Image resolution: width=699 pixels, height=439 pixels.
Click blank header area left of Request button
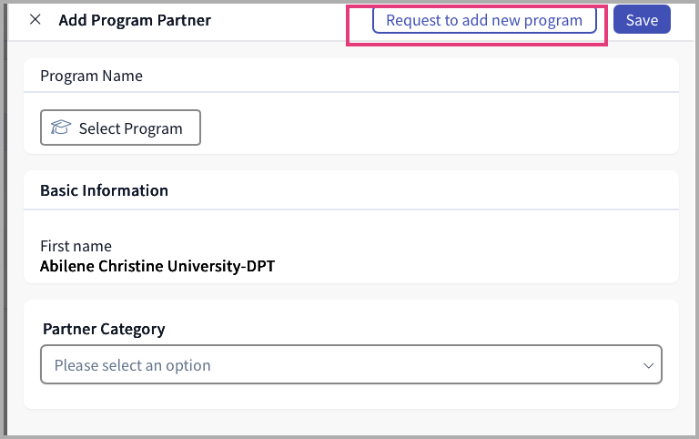pyautogui.click(x=291, y=20)
